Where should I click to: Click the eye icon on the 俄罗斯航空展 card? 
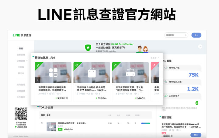click(x=135, y=94)
